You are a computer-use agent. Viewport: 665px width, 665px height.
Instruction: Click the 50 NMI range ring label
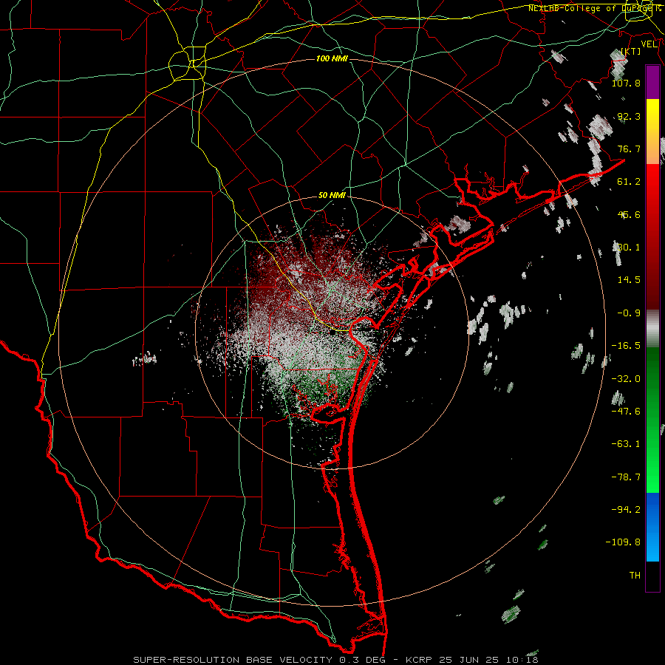[x=332, y=195]
